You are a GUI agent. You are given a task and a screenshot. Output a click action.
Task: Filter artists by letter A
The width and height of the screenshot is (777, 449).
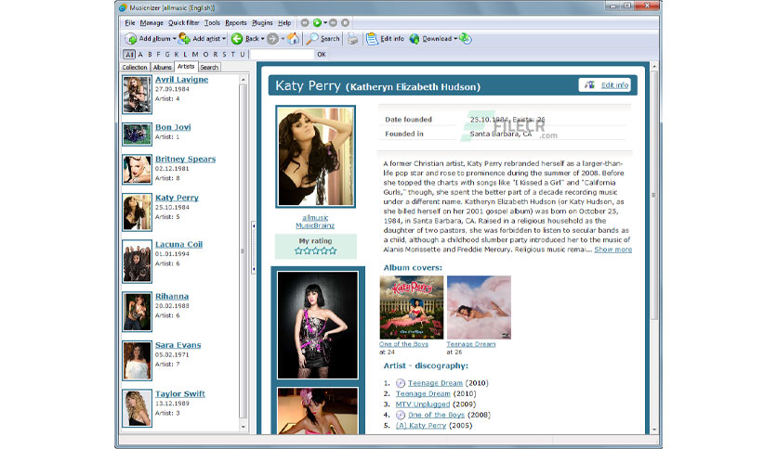[140, 55]
